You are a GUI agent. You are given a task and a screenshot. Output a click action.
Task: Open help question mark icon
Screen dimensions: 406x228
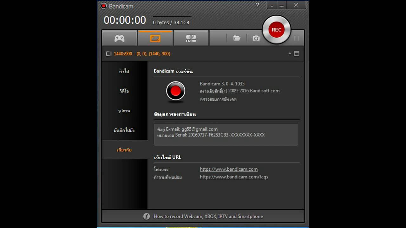pos(258,5)
